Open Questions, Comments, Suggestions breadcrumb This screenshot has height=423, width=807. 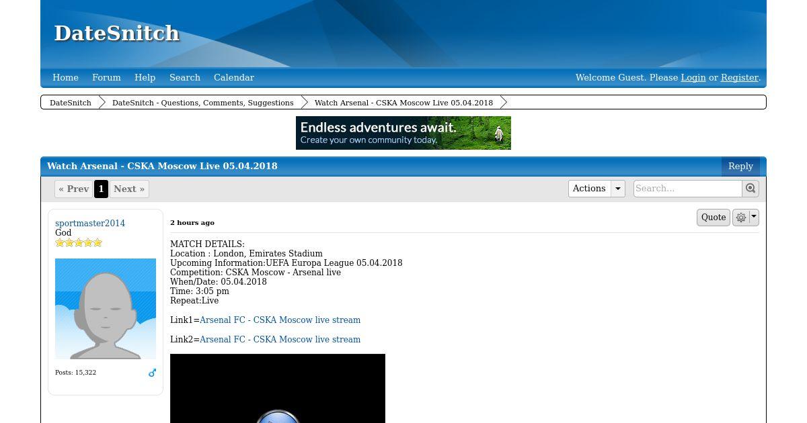pyautogui.click(x=202, y=103)
